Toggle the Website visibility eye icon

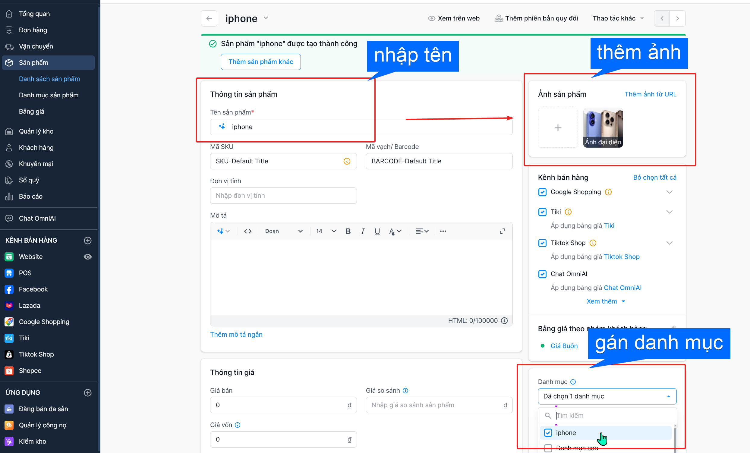pyautogui.click(x=88, y=257)
